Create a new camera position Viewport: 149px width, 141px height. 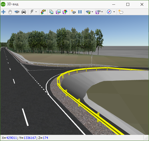click(x=73, y=12)
